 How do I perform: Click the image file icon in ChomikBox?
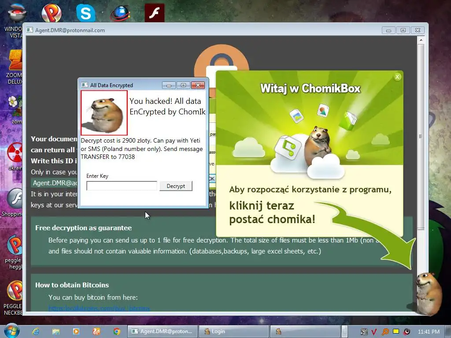pyautogui.click(x=296, y=116)
